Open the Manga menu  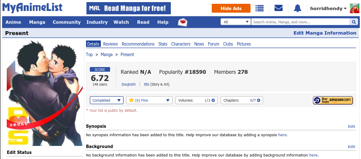tap(37, 22)
